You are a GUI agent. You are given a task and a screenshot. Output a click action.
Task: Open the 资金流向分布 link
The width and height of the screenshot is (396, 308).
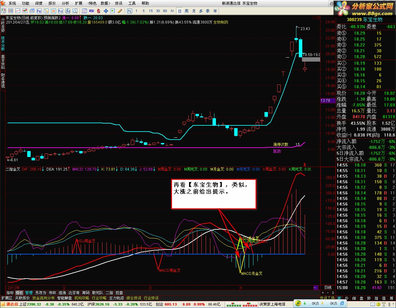43,298
